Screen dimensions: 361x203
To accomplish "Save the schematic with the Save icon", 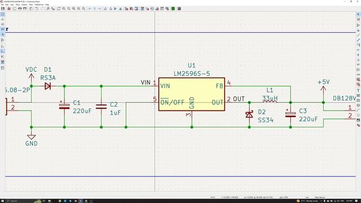I will [x=3, y=8].
